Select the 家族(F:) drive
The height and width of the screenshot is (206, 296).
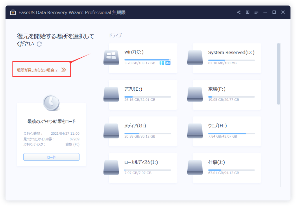[x=227, y=94]
